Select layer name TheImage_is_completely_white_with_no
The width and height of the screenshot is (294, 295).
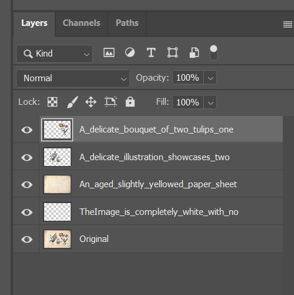[x=159, y=212]
